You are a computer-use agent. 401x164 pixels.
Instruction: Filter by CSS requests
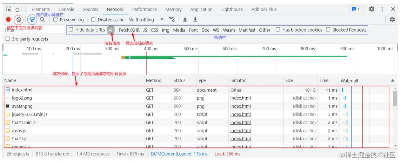(154, 30)
